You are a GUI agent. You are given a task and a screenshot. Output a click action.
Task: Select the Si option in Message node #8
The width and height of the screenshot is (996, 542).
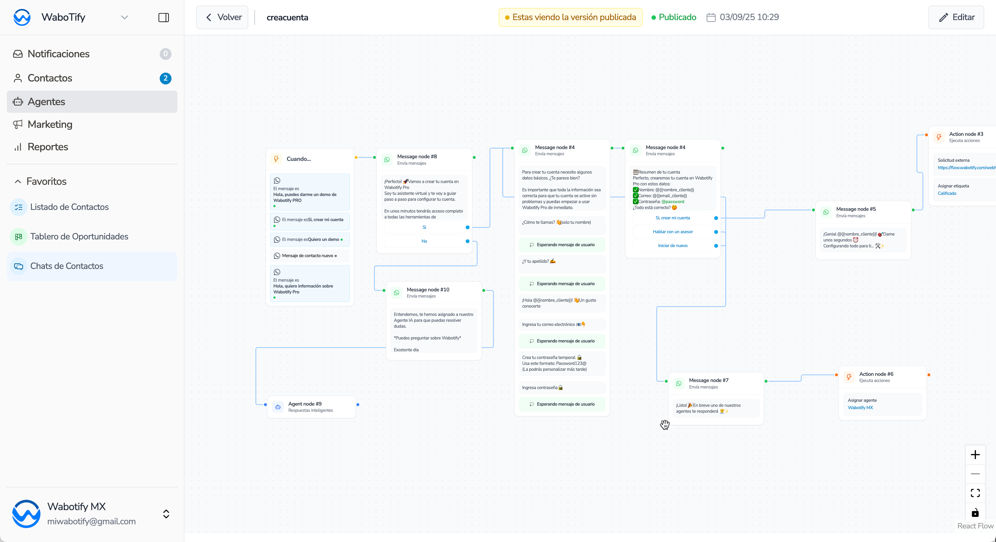(x=424, y=227)
